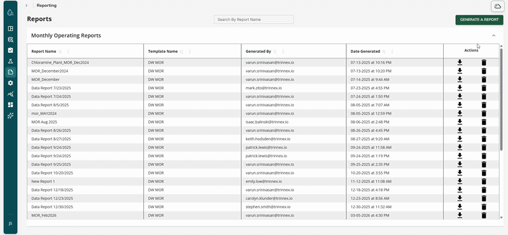Click the Generate a Report button
Viewport: 508px width, 235px height.
tap(479, 20)
